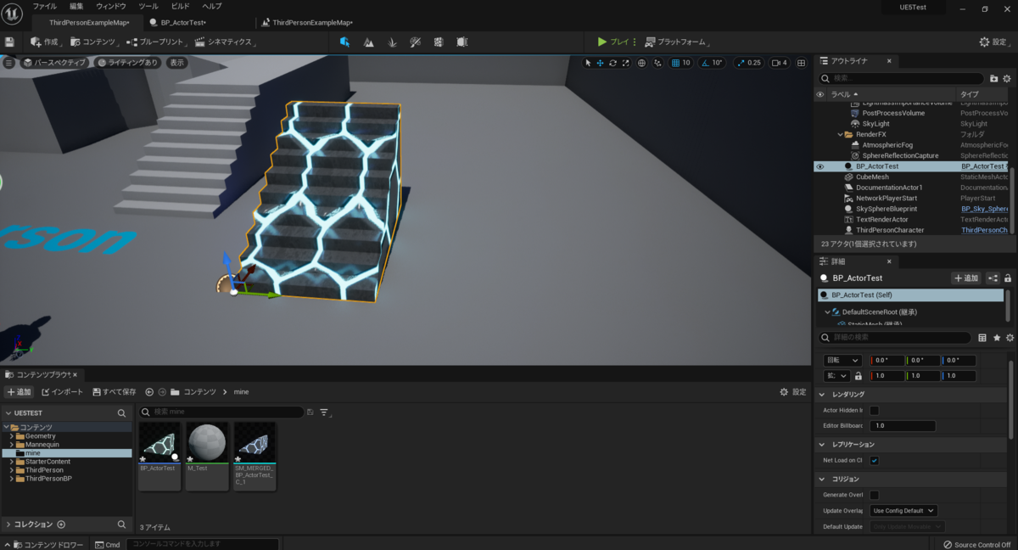Open the ファイル menu
The image size is (1018, 550).
tap(44, 6)
